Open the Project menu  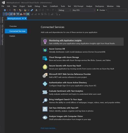point(22,6)
